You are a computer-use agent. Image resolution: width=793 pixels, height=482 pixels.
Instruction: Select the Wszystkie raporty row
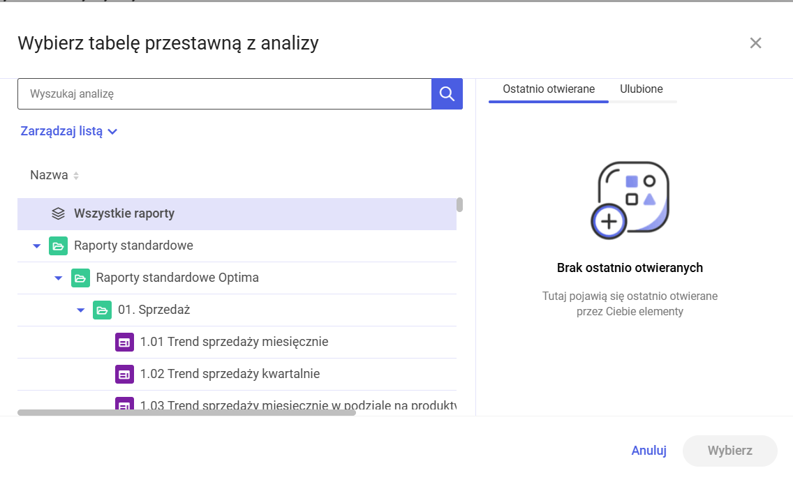point(237,213)
